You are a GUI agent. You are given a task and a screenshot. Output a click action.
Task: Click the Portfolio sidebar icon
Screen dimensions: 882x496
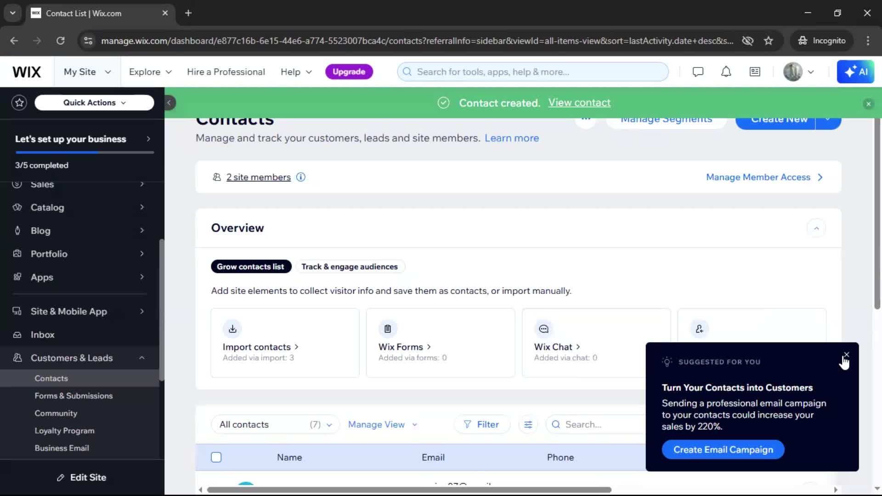pyautogui.click(x=17, y=254)
